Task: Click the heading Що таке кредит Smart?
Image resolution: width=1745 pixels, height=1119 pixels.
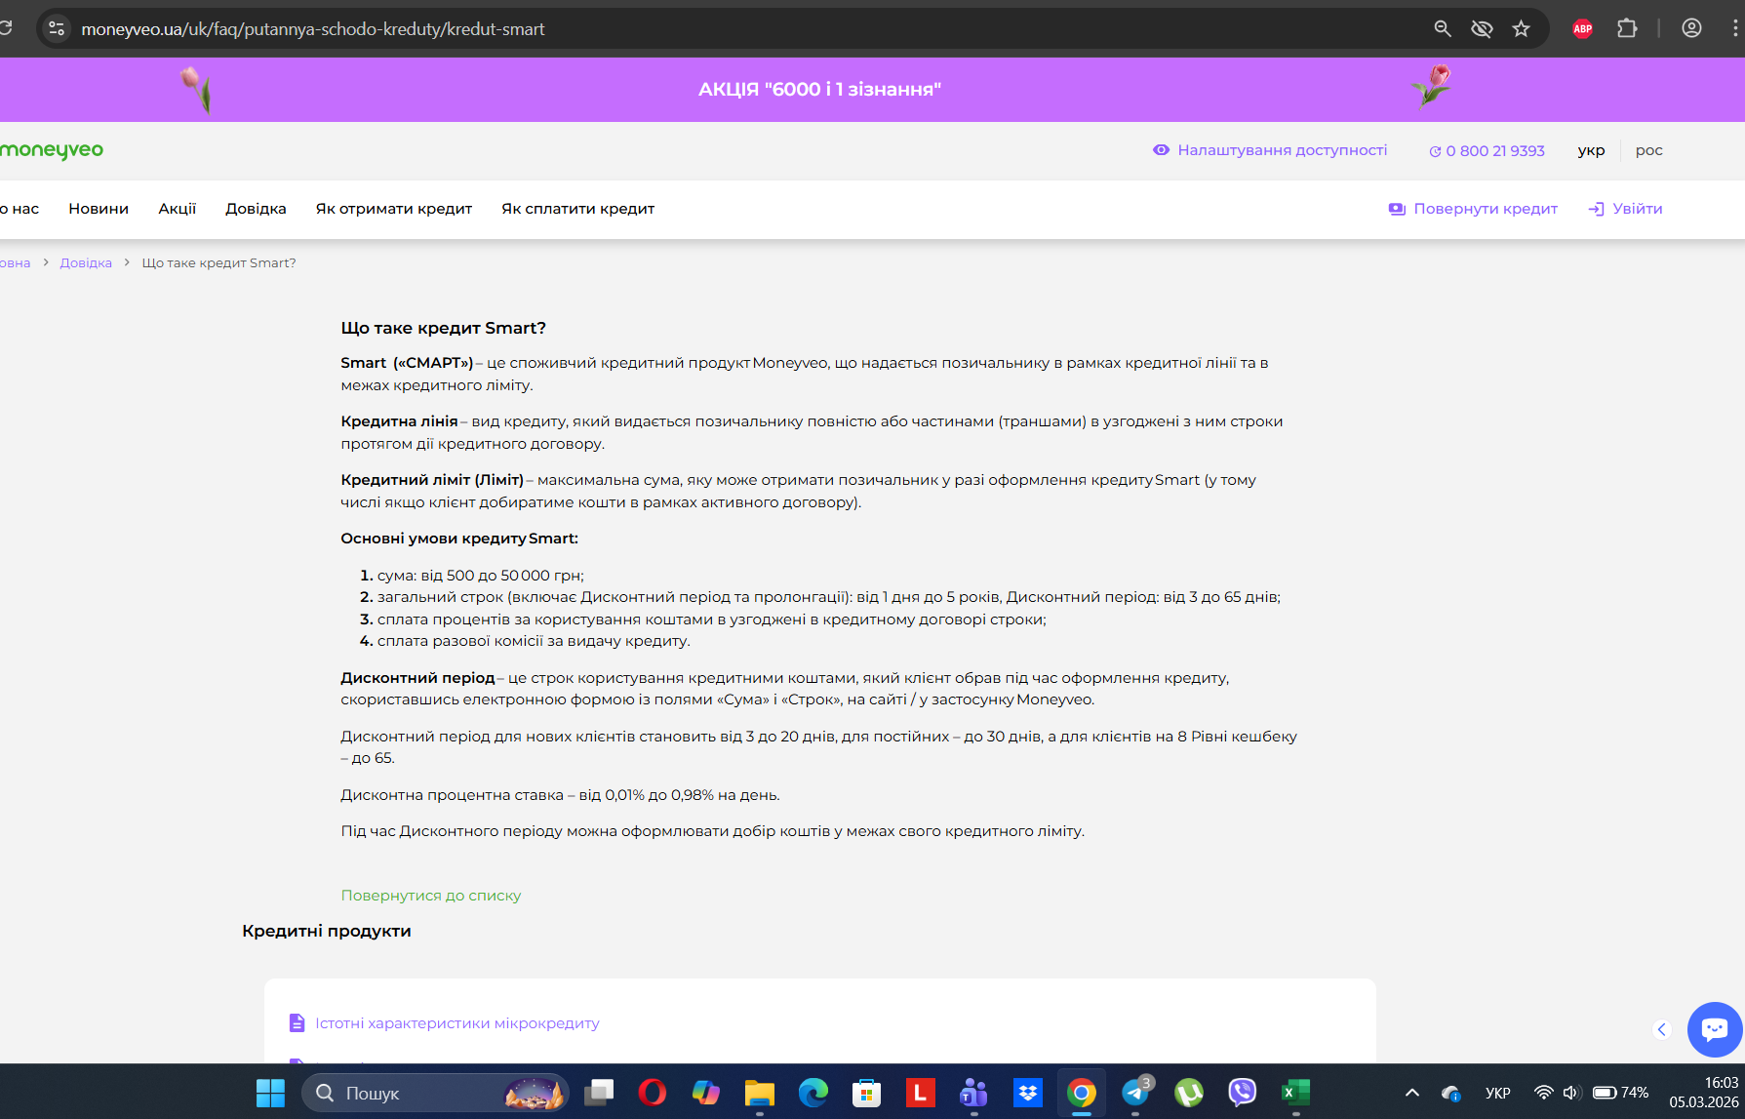Action: tap(443, 328)
